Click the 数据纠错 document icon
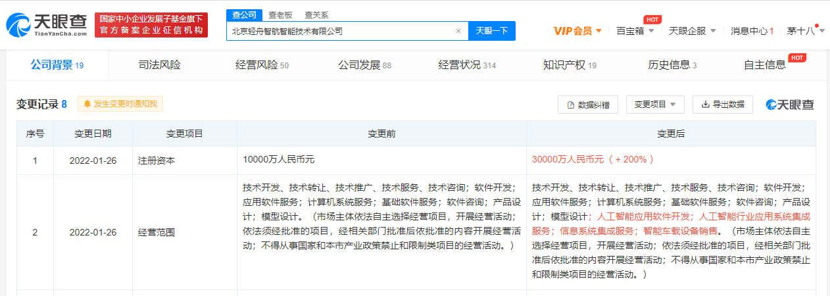 (570, 105)
